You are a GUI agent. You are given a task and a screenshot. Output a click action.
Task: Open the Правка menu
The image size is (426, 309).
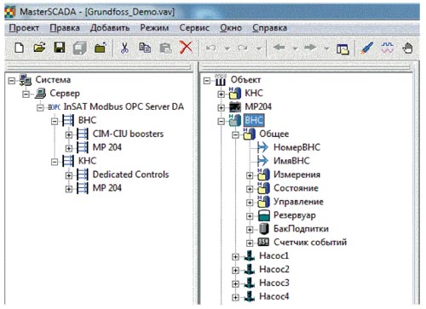(x=65, y=28)
